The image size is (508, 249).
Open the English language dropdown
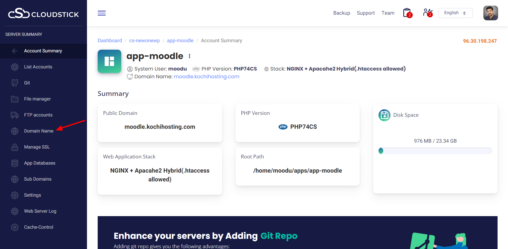pyautogui.click(x=455, y=13)
